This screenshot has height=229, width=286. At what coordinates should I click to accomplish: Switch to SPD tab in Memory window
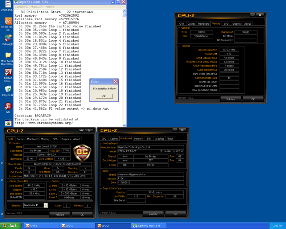point(226,24)
